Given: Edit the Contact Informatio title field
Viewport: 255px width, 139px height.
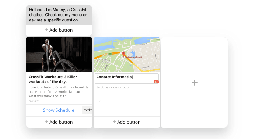Looking at the screenshot, I should click(127, 79).
